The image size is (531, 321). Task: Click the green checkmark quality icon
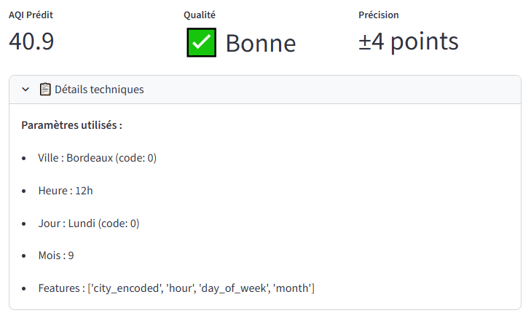click(201, 44)
